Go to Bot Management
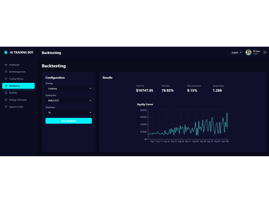 pos(18,72)
